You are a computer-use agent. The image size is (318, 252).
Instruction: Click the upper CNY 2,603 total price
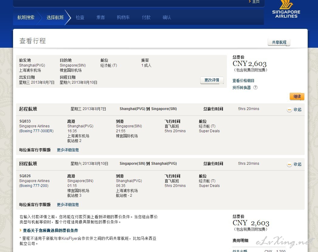249,64
